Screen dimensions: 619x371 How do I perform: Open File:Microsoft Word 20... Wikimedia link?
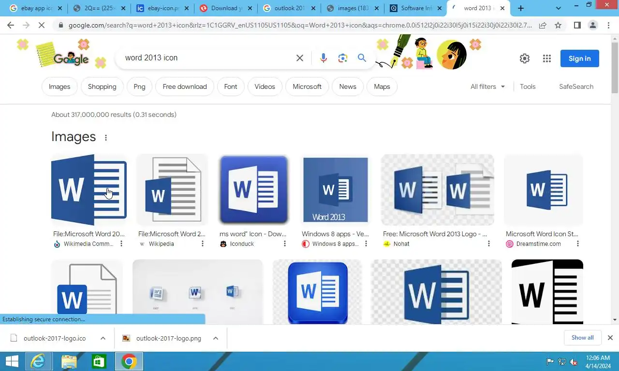89,234
